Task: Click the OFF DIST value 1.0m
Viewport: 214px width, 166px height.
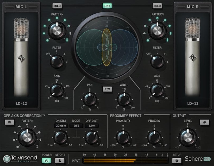Action: click(92, 126)
